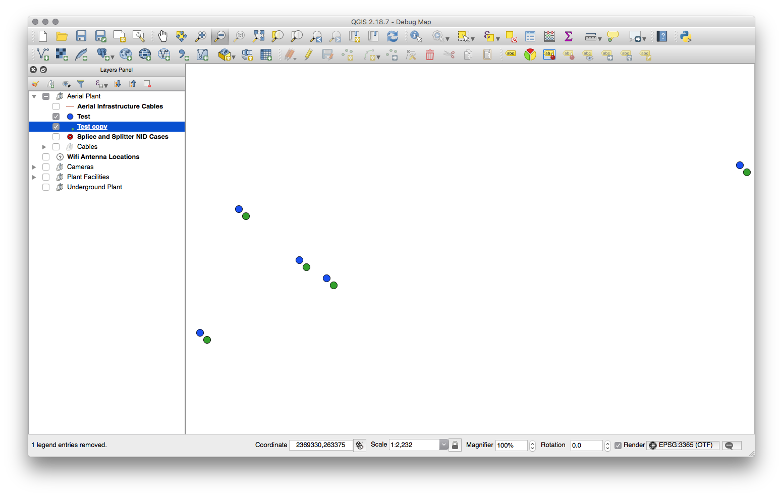Click the EPSG:3365 (OTF) projection button
The height and width of the screenshot is (497, 783).
point(683,445)
